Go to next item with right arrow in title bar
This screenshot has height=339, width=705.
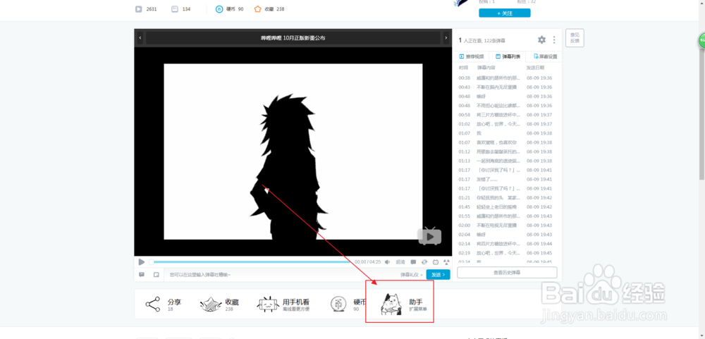tap(446, 38)
